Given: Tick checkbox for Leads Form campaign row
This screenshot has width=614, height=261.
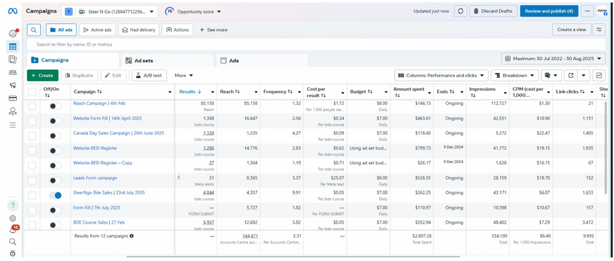Looking at the screenshot, I should pos(32,181).
